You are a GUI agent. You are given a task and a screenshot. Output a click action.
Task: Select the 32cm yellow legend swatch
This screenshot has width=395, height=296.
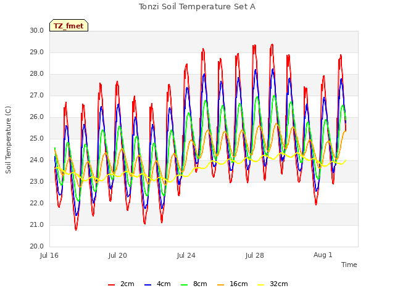tap(261, 284)
